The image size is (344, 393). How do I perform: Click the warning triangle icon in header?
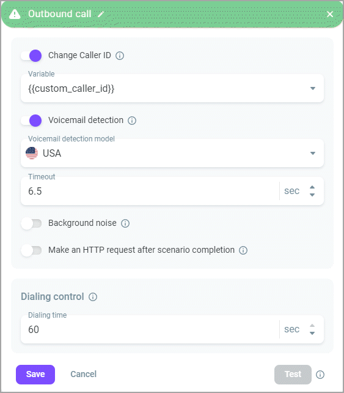[15, 14]
